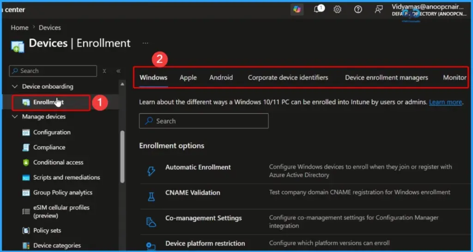Select Conditional access in the sidebar

[58, 162]
